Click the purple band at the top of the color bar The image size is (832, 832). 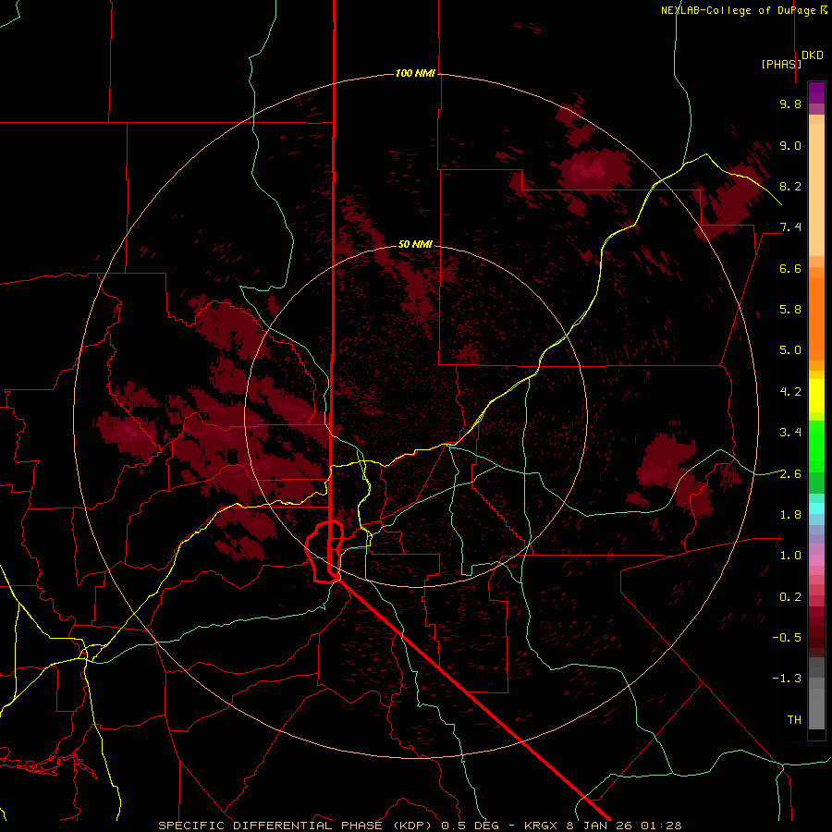click(x=816, y=92)
